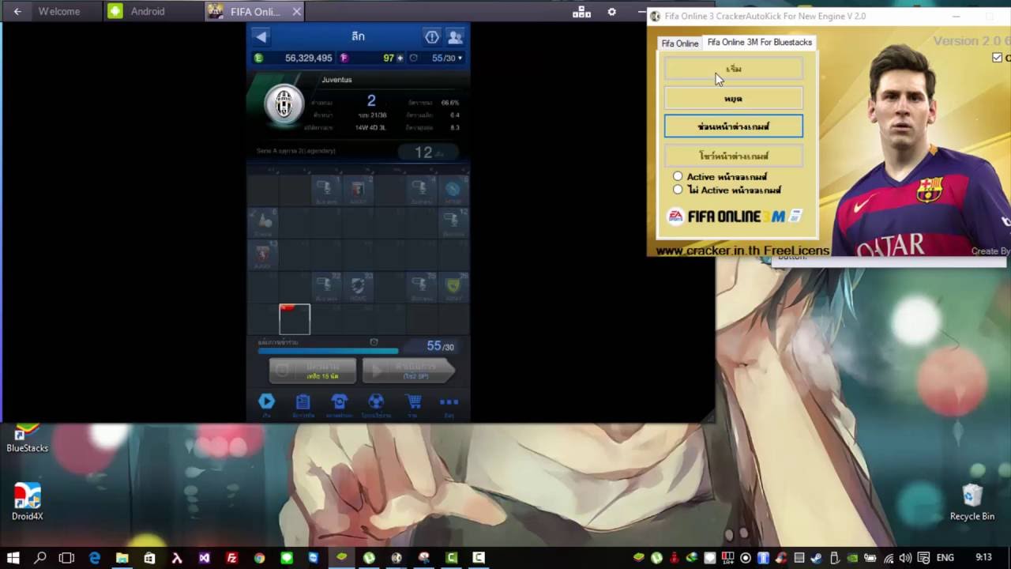Click the เริ่ม start button
This screenshot has width=1011, height=569.
click(x=734, y=69)
